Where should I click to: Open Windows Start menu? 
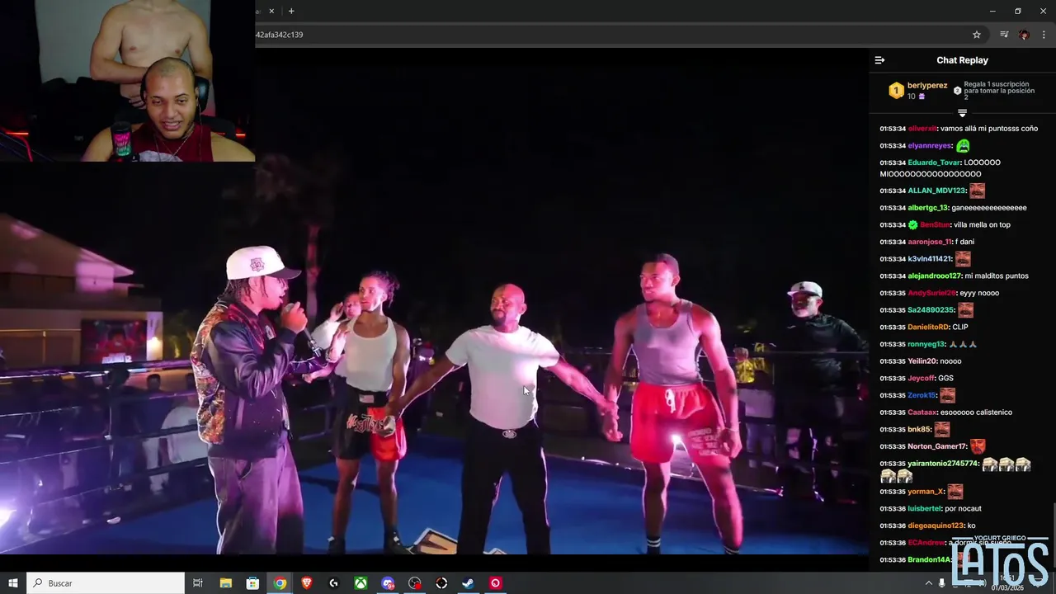pos(13,583)
